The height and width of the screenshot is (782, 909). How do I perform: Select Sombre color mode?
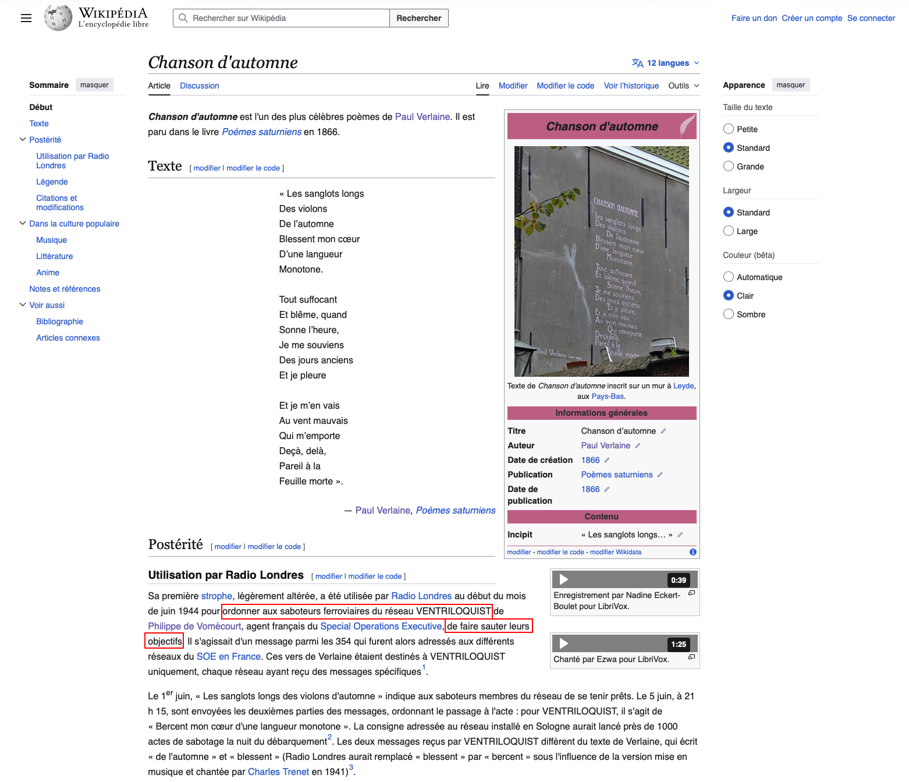click(x=729, y=314)
